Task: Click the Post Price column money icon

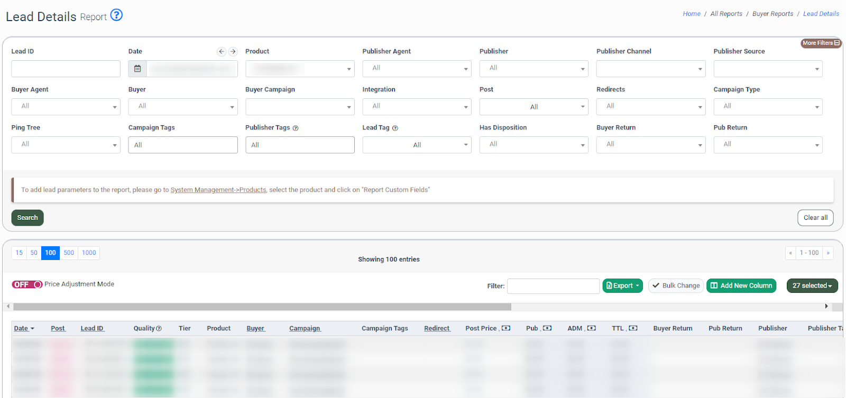Action: coord(506,328)
